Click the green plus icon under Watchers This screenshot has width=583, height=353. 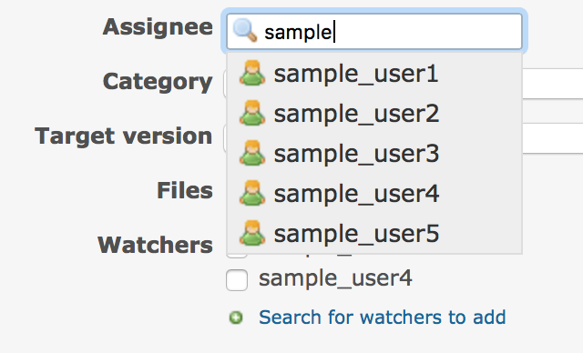click(236, 318)
